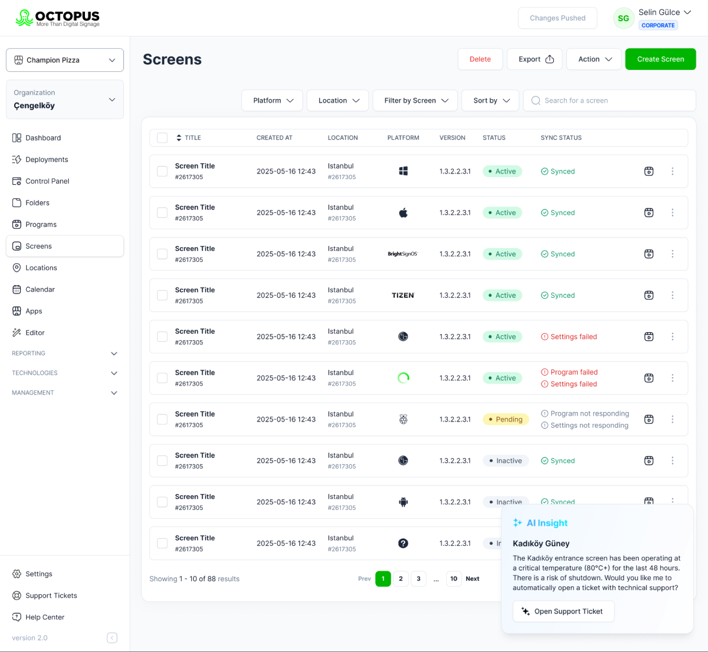The width and height of the screenshot is (708, 652).
Task: Click the Export share icon
Action: pyautogui.click(x=549, y=59)
